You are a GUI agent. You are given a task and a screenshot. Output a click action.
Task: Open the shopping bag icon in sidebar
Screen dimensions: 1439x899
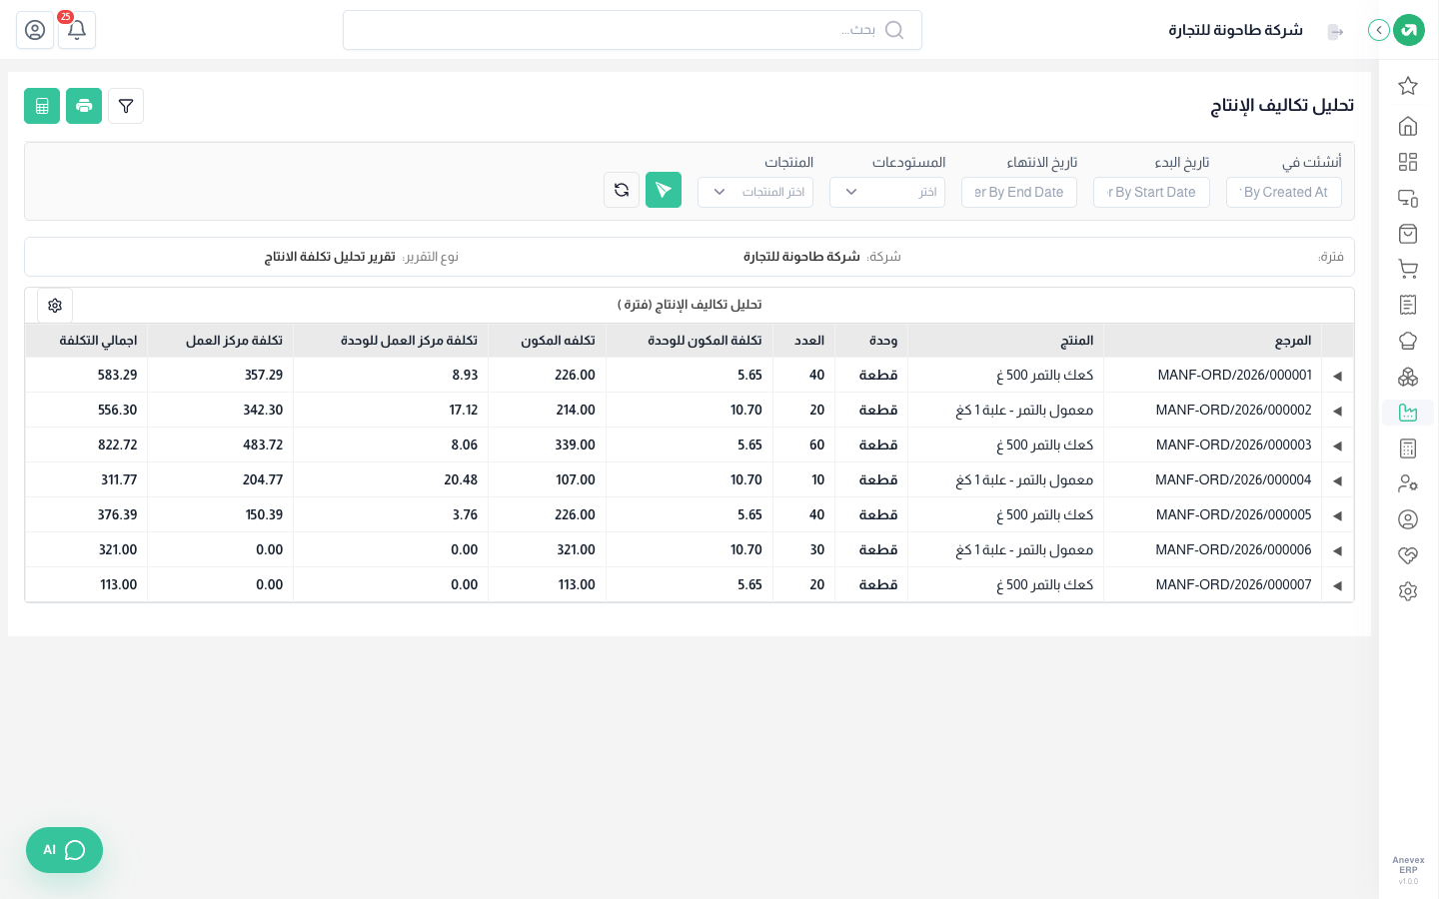[1408, 234]
